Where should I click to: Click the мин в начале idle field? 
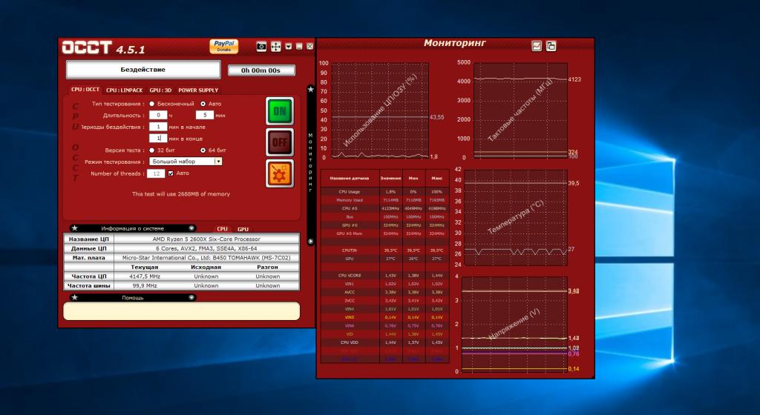tap(158, 127)
